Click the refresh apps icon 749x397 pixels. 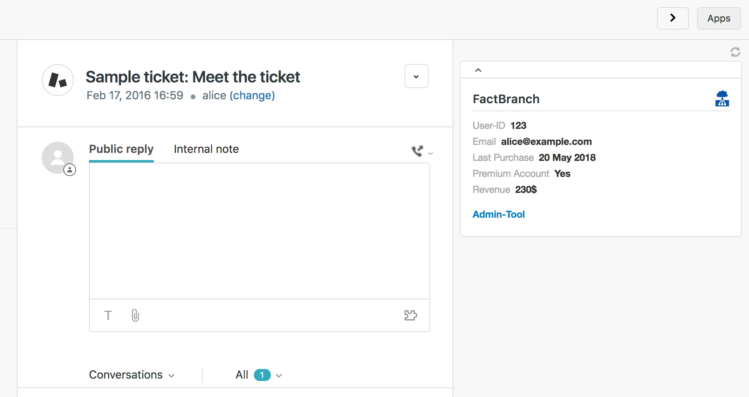point(735,52)
